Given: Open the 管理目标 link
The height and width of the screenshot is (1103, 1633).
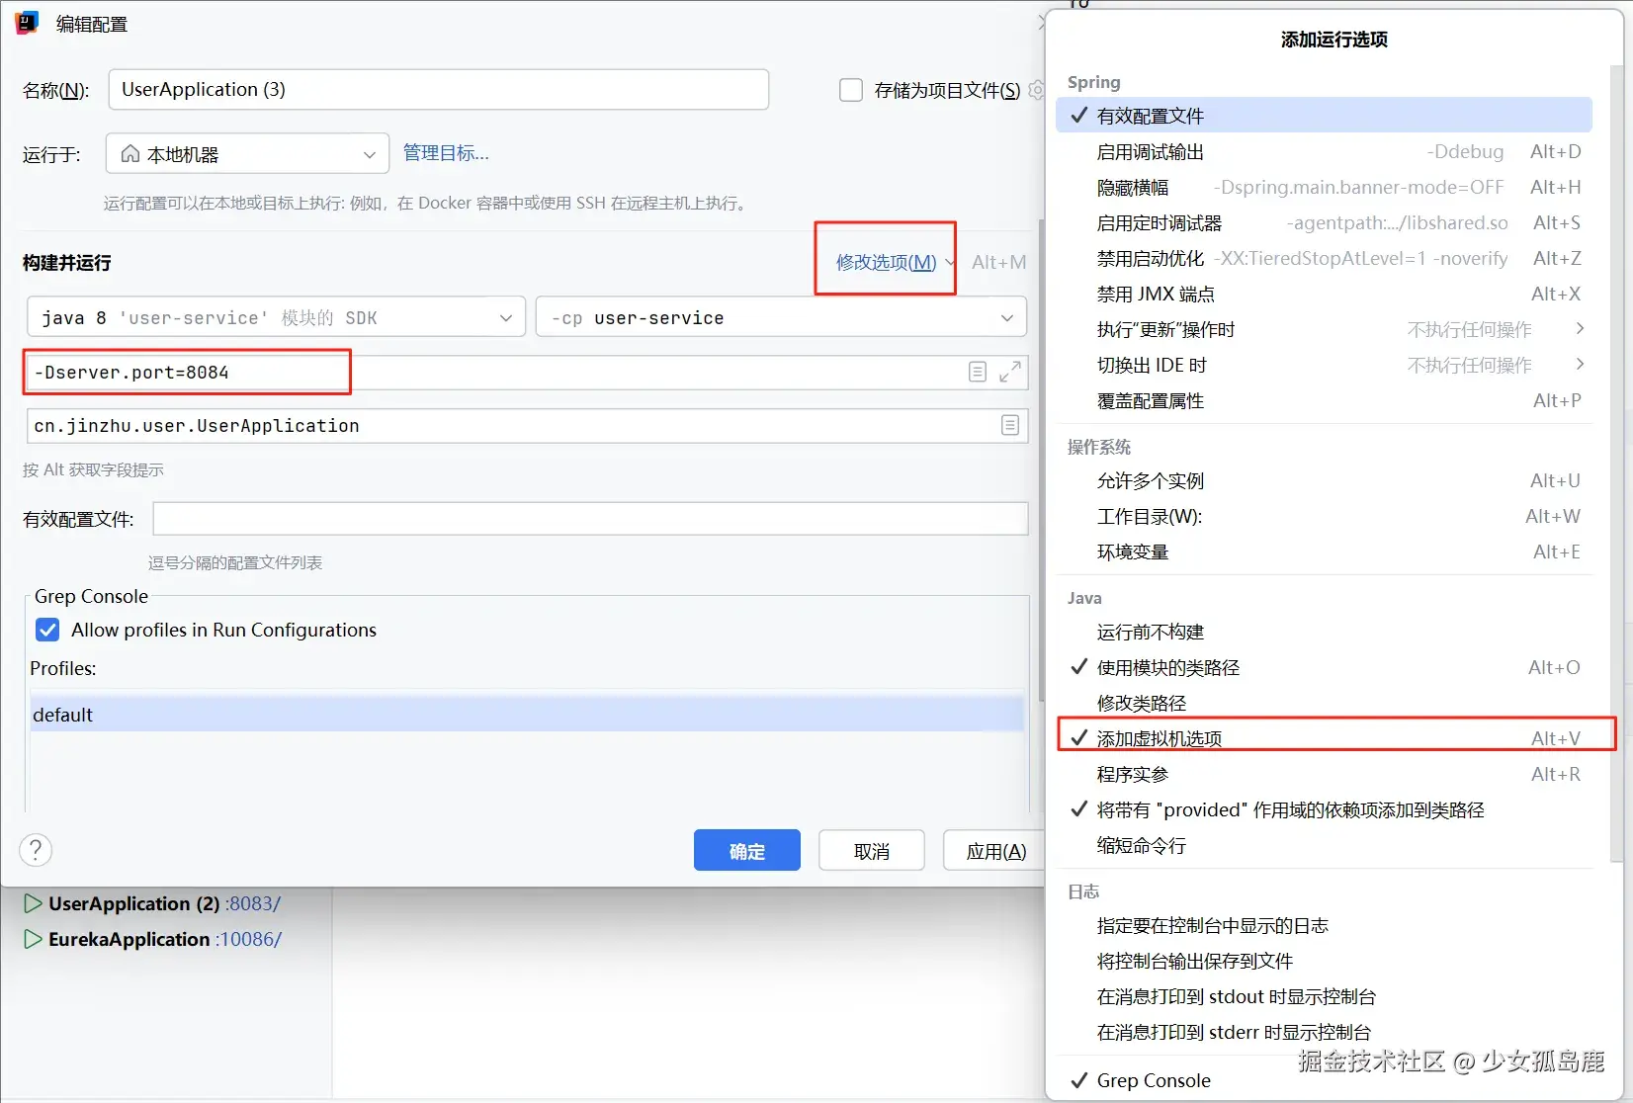Looking at the screenshot, I should pyautogui.click(x=446, y=153).
